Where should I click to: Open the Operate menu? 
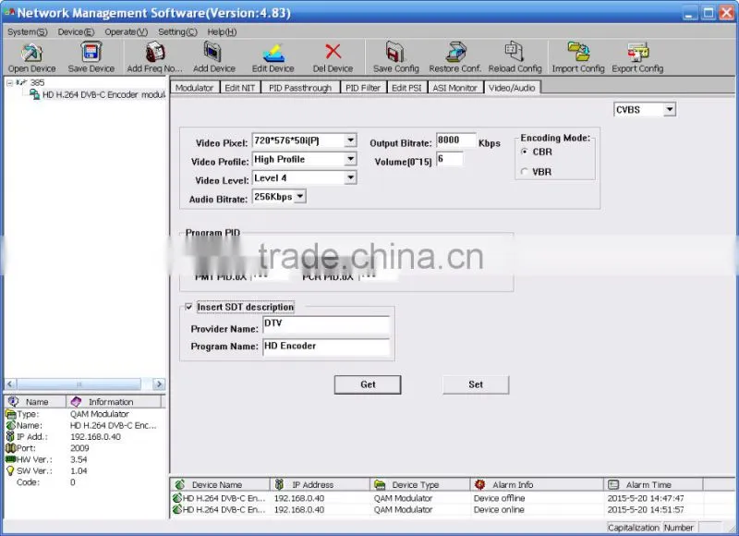coord(126,32)
